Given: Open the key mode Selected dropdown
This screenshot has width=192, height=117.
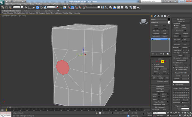Looking at the screenshot, I should click(159, 113).
